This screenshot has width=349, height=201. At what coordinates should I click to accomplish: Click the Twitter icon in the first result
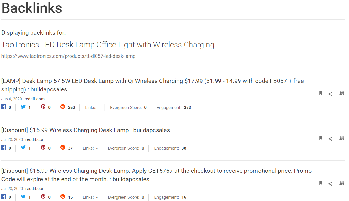tap(23, 107)
